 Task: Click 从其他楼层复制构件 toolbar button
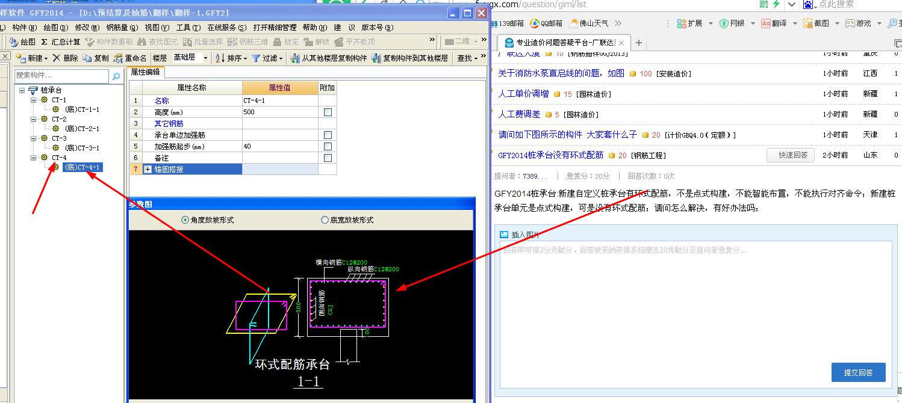click(x=329, y=58)
